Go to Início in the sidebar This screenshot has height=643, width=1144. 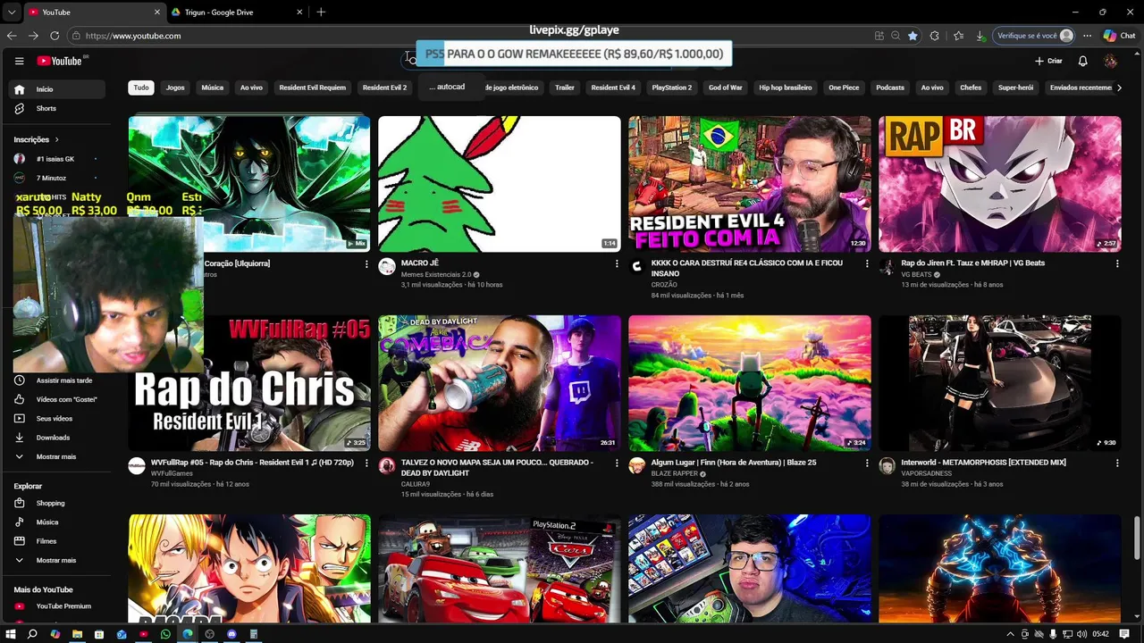[x=58, y=89]
